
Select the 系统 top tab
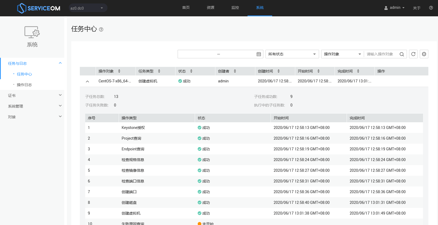(x=260, y=8)
